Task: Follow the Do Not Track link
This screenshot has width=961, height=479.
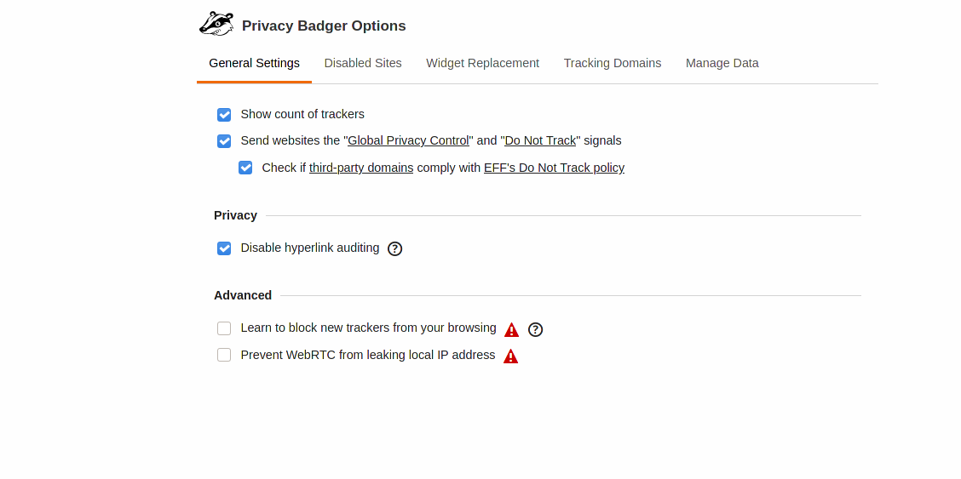Action: [x=540, y=140]
